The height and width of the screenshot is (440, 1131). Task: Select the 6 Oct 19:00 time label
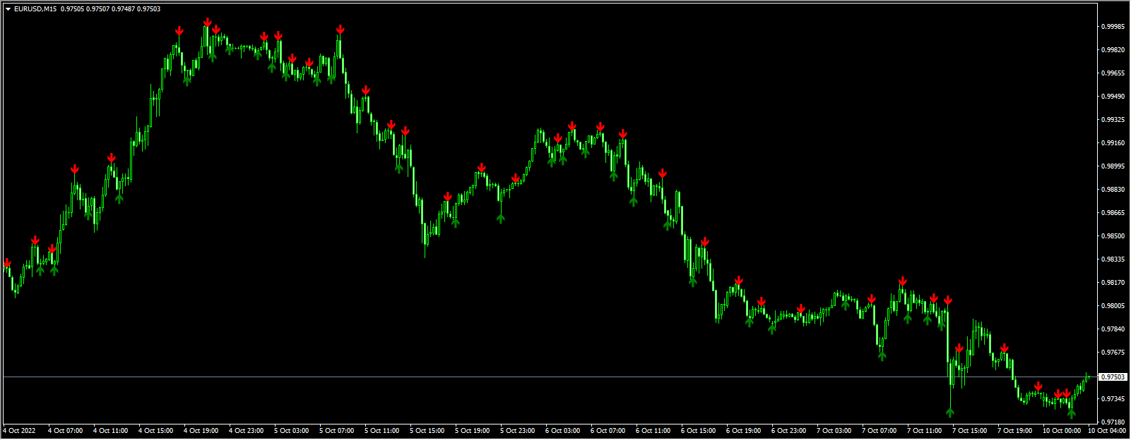click(x=743, y=431)
